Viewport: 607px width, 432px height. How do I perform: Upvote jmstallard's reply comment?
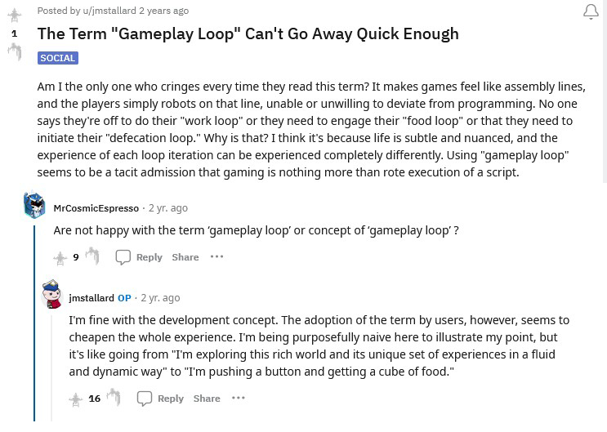pos(75,399)
